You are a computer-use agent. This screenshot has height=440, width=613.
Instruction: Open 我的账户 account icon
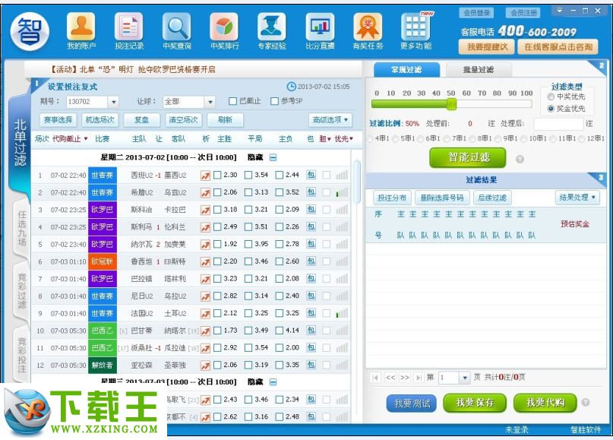click(81, 29)
